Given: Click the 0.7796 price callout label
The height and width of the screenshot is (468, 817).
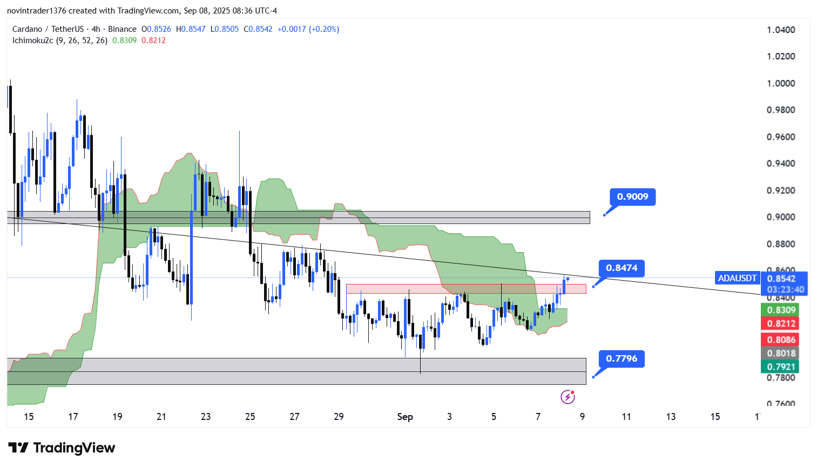Looking at the screenshot, I should pos(622,358).
